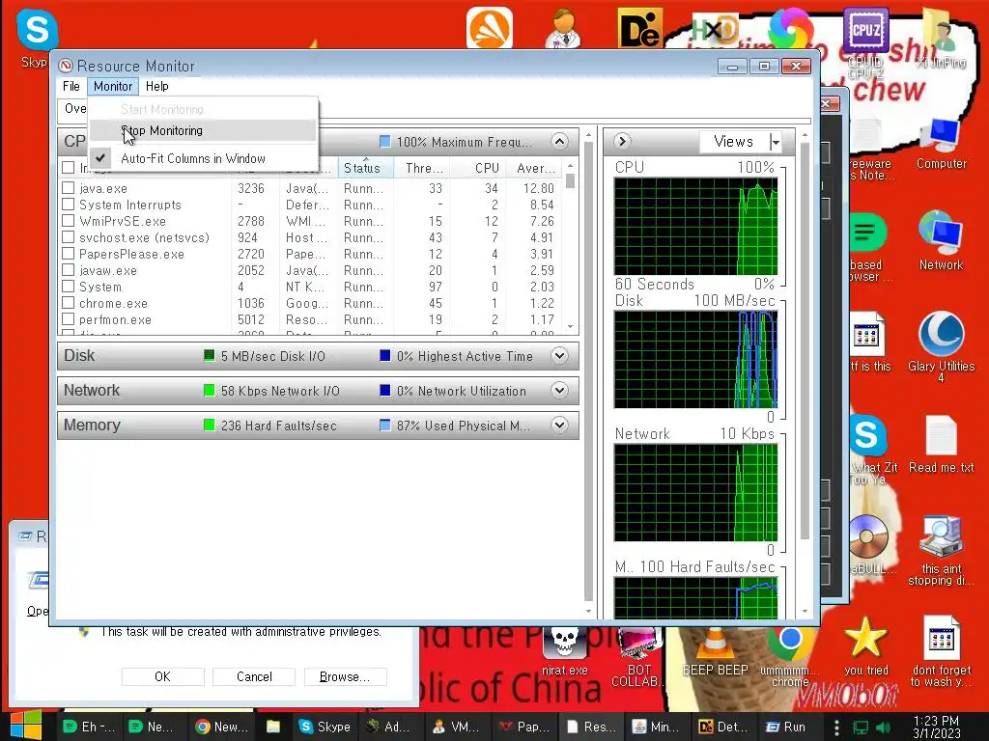
Task: Open the Read me.txt file icon
Action: pos(941,444)
